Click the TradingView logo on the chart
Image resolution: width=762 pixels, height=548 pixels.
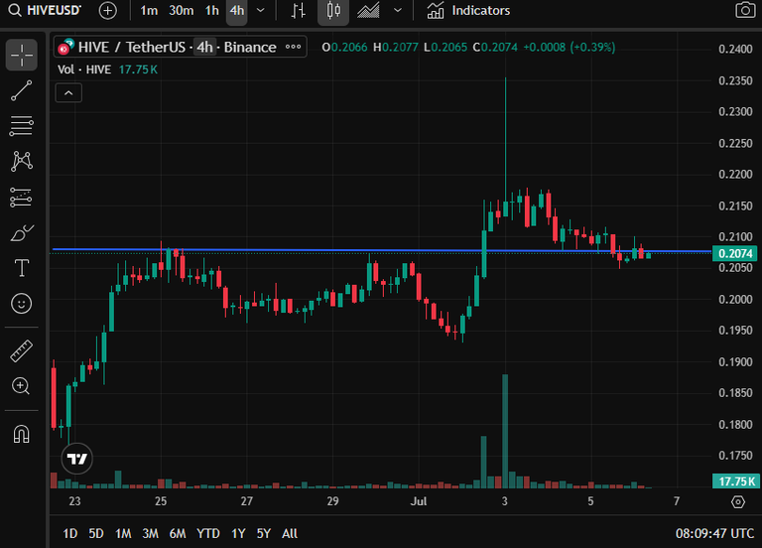76,459
